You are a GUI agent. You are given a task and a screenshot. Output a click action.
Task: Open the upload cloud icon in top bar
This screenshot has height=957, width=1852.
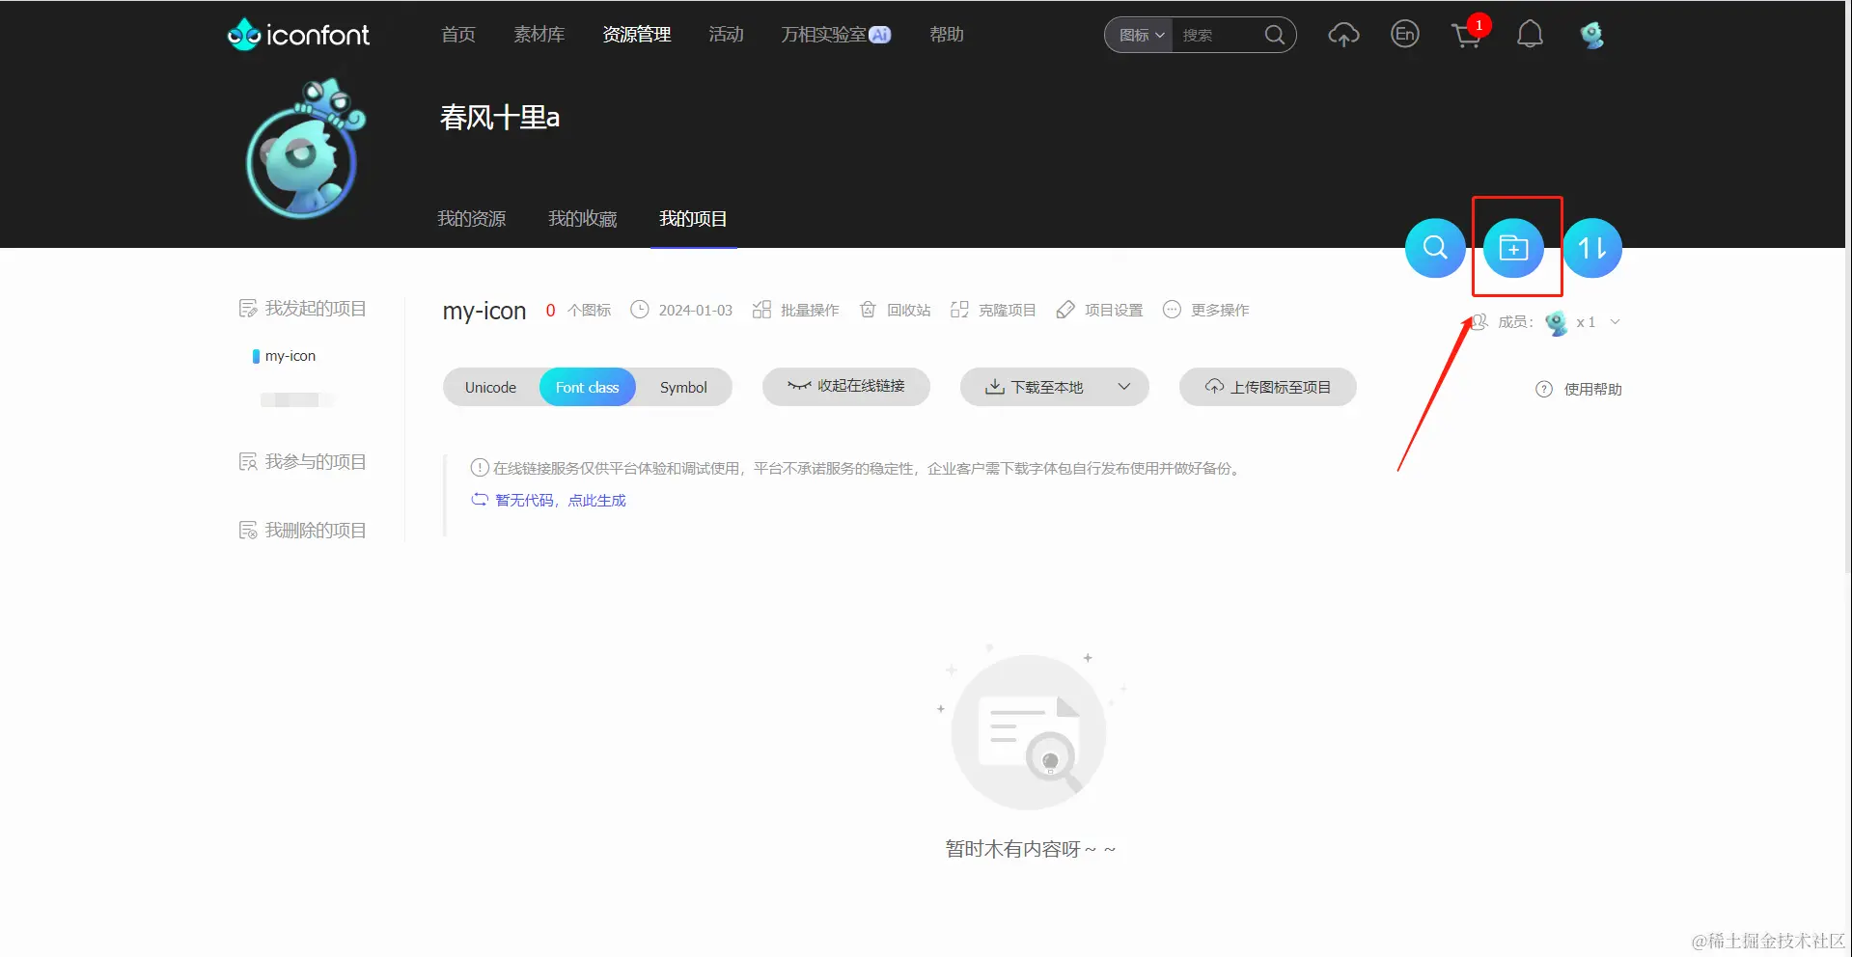tap(1343, 34)
